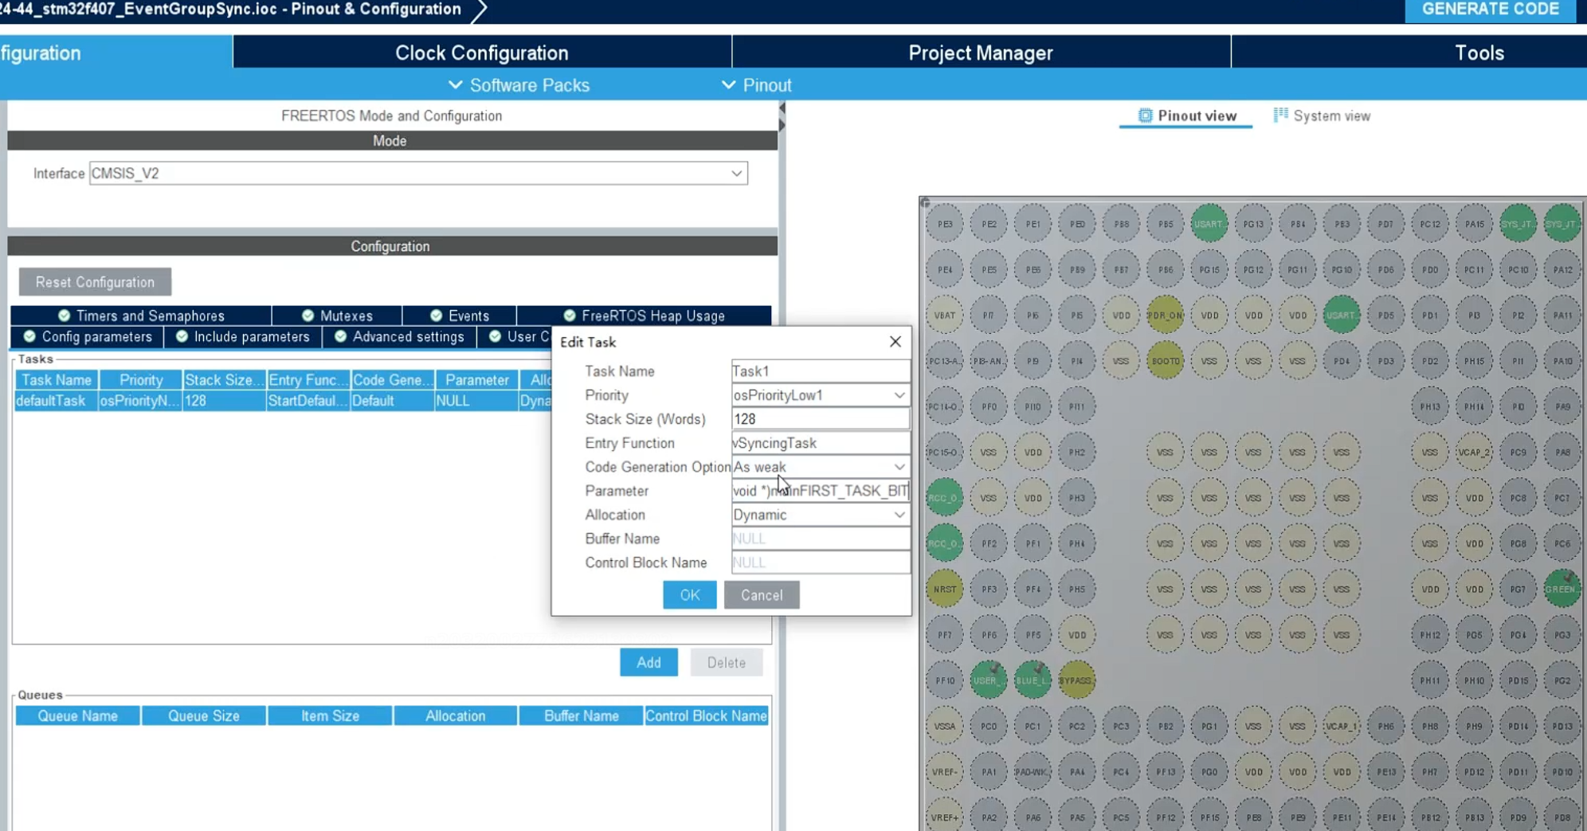This screenshot has width=1587, height=831.
Task: Open the Interface CMSIS_V2 dropdown
Action: tap(418, 174)
